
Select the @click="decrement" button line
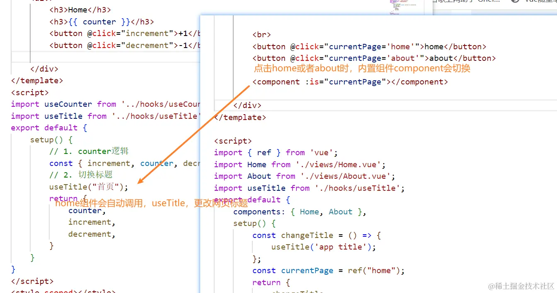(x=125, y=45)
